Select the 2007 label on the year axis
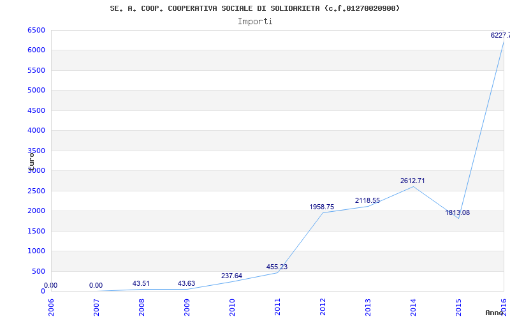Viewport: 510px width, 319px height. 97,308
